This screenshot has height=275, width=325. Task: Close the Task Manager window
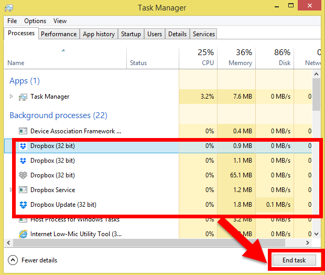310,5
